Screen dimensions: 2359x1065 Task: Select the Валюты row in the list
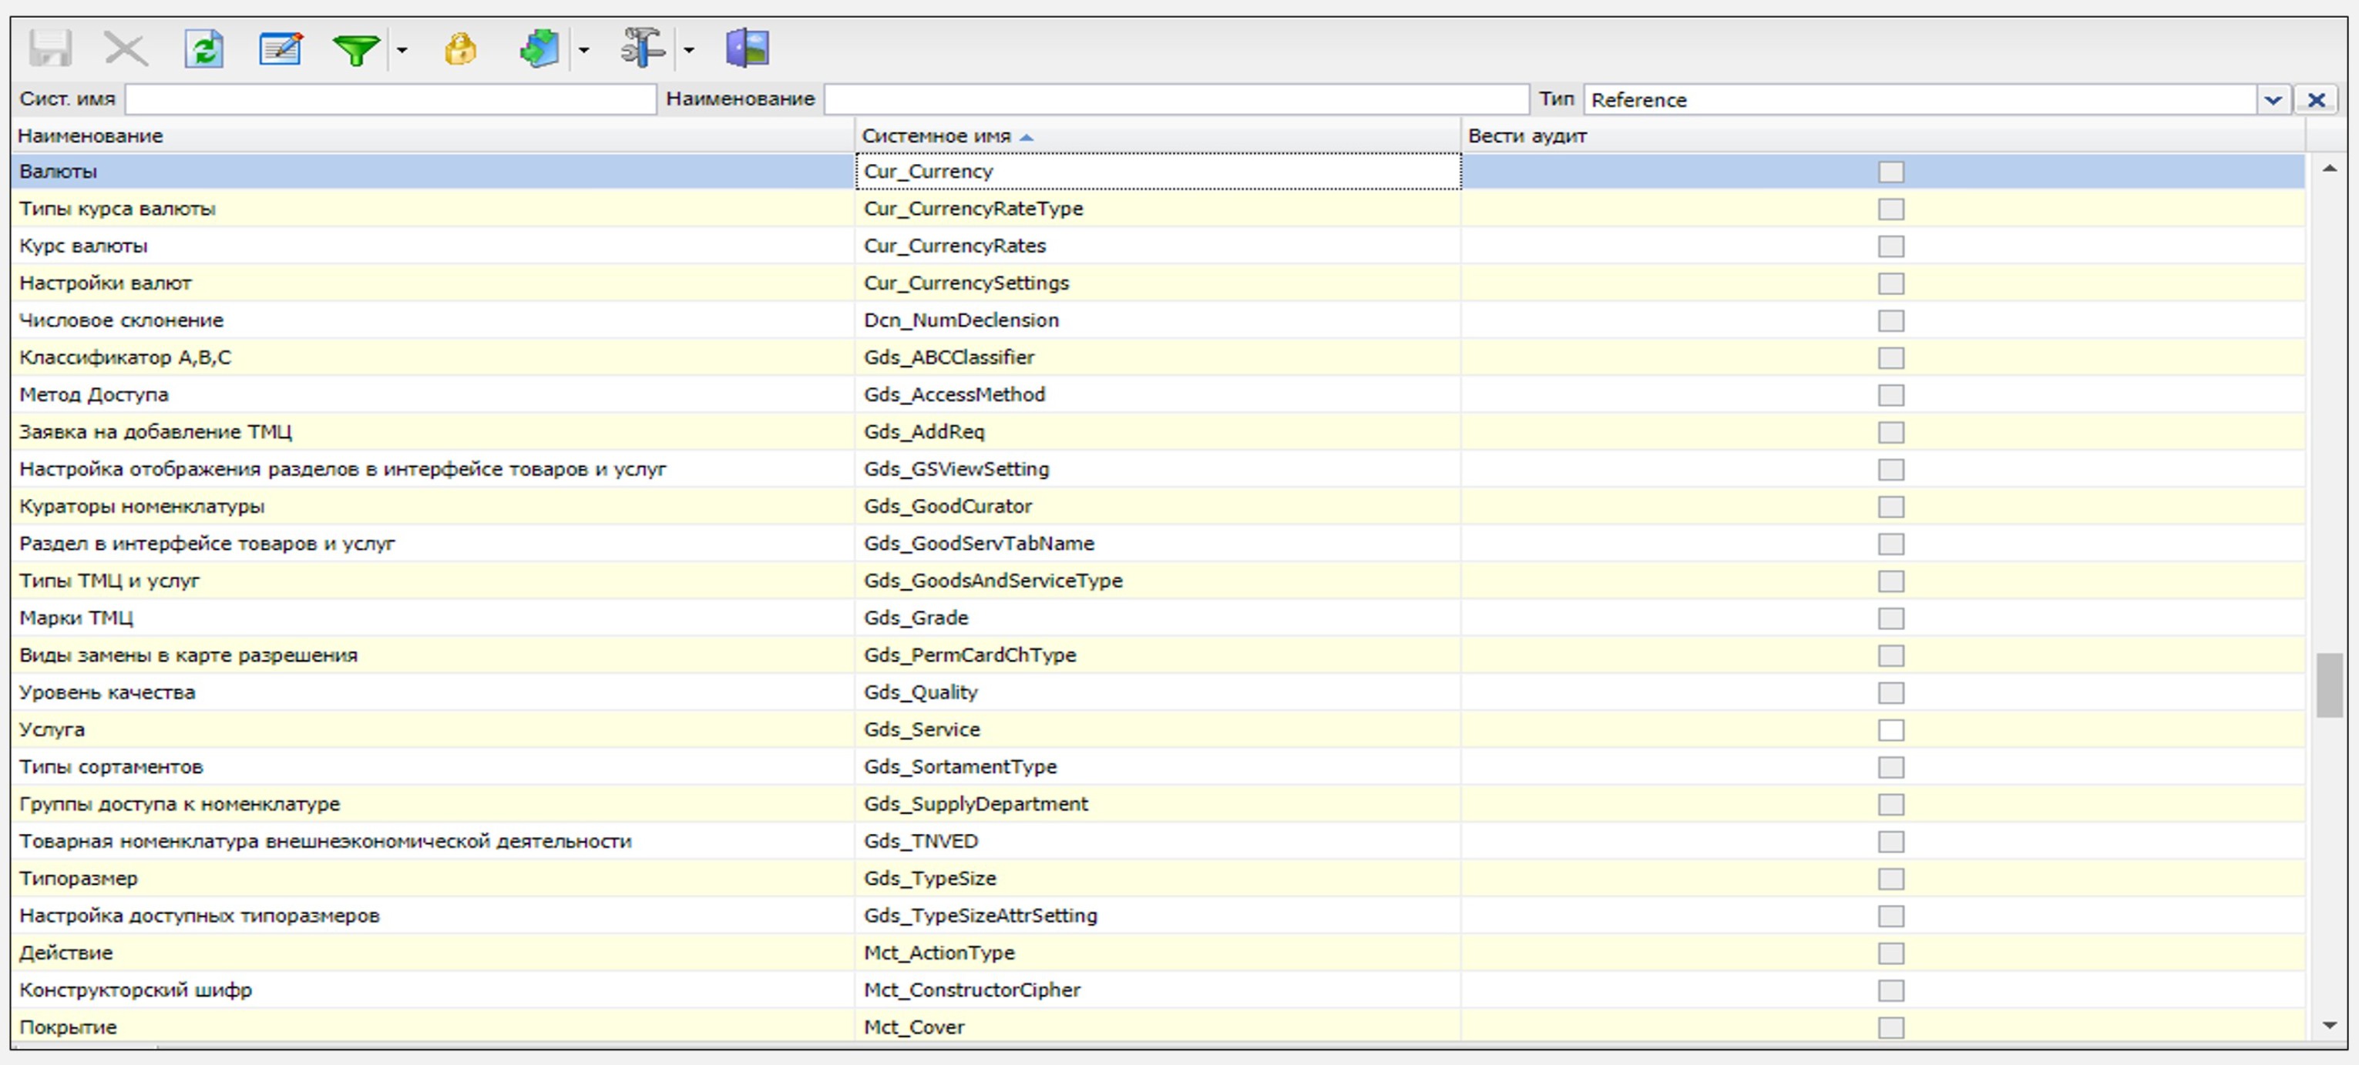pos(366,171)
